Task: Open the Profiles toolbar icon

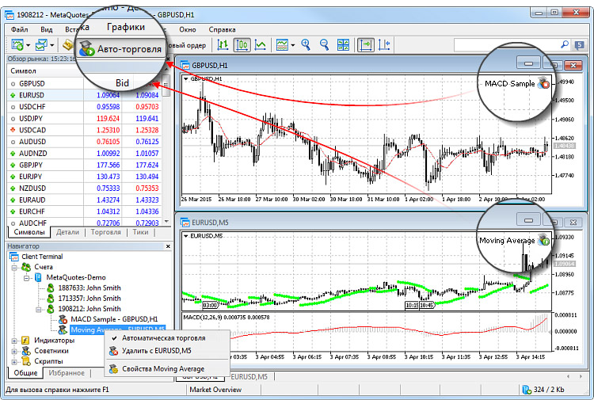Action: tap(41, 45)
